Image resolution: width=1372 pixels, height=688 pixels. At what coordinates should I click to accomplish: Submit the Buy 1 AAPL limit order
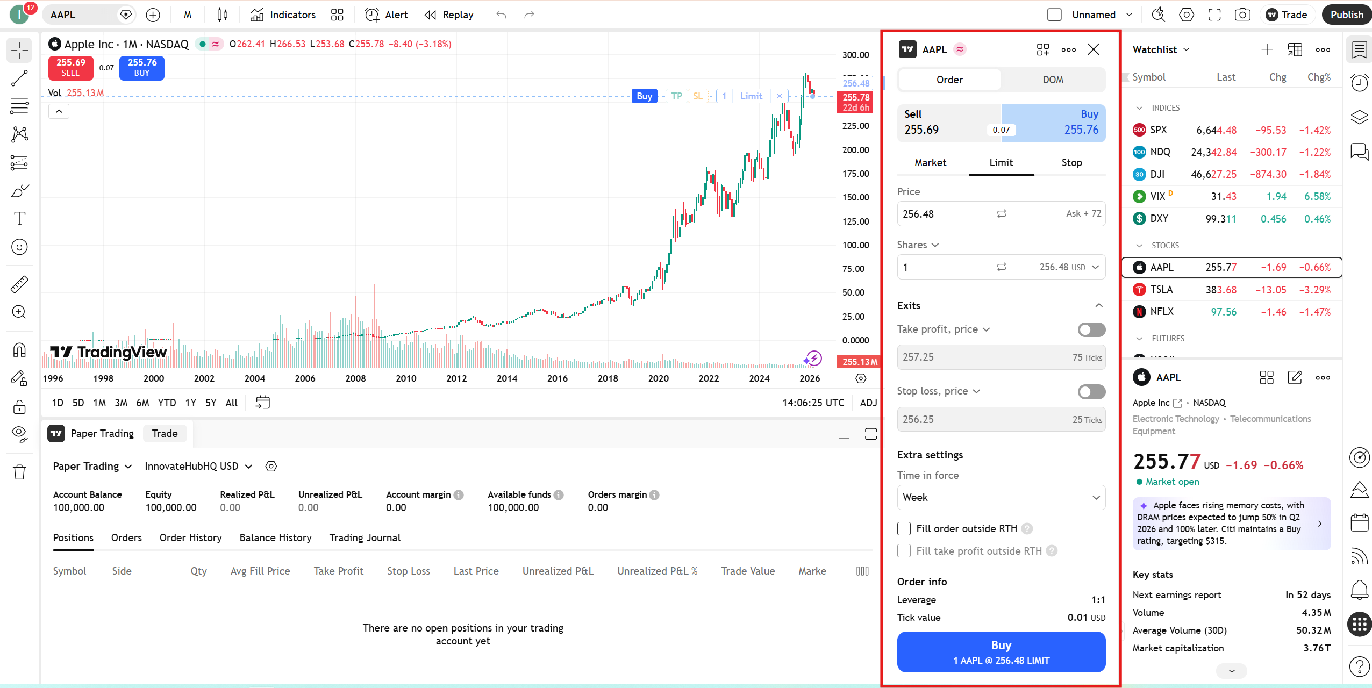coord(1001,652)
